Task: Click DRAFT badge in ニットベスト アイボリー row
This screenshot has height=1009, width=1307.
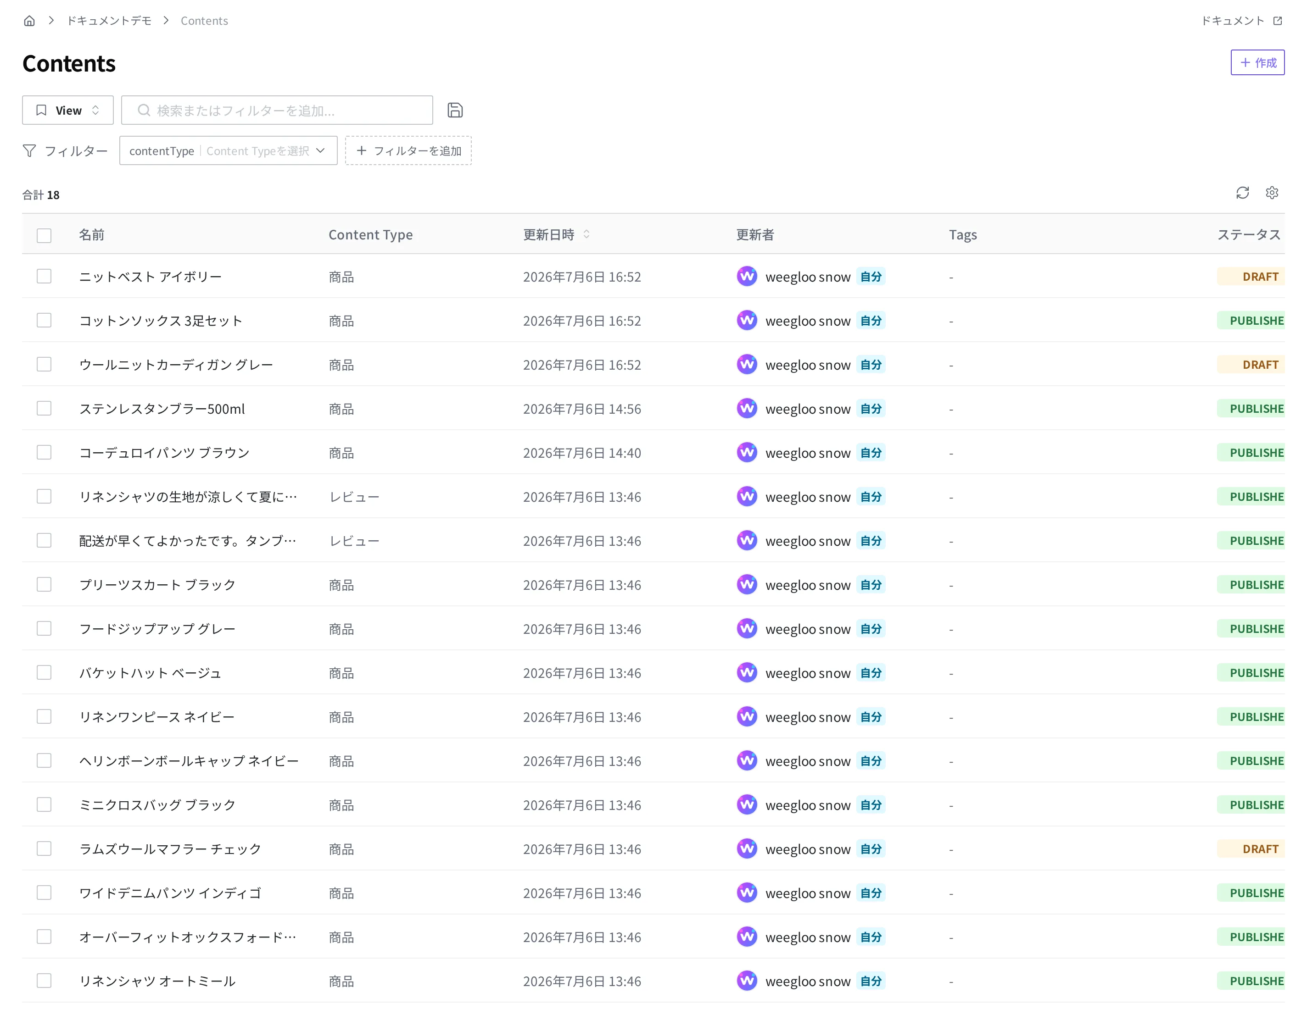Action: [1251, 276]
